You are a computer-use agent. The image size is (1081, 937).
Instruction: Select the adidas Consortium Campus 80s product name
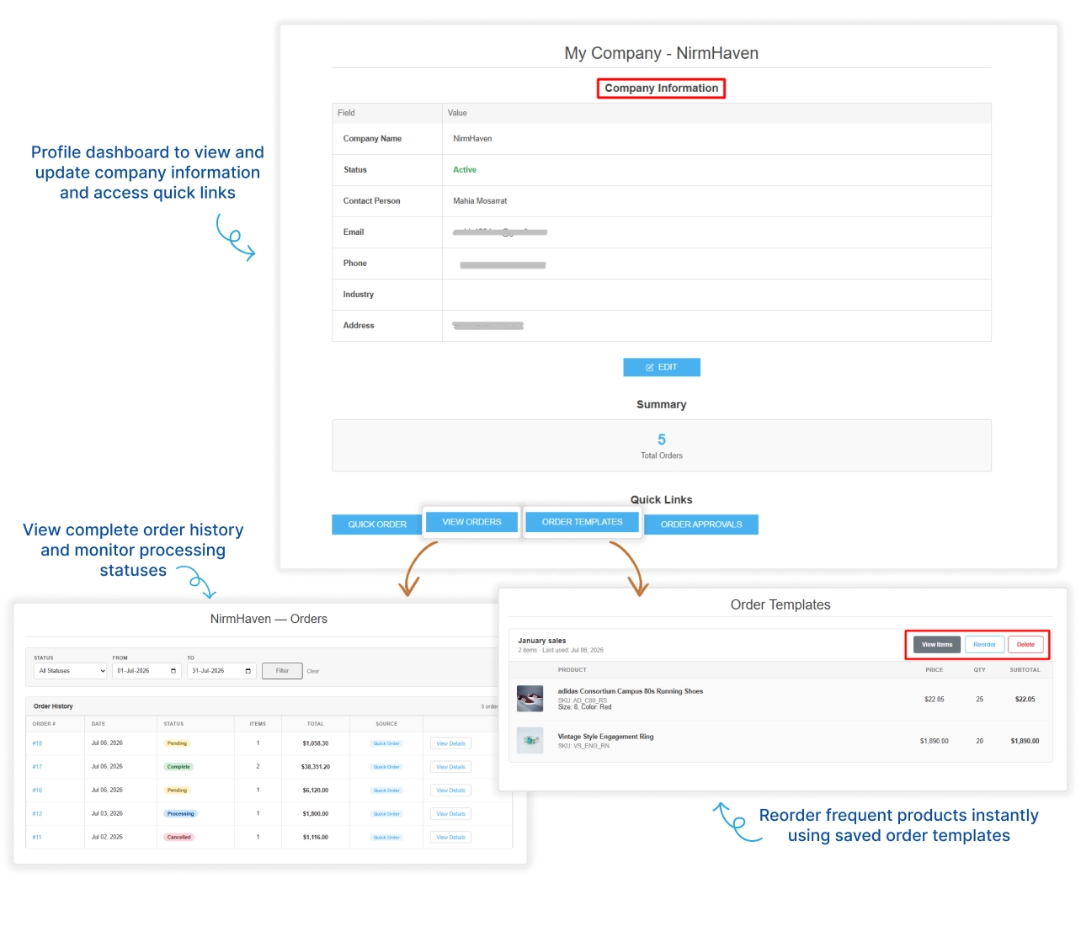(631, 691)
